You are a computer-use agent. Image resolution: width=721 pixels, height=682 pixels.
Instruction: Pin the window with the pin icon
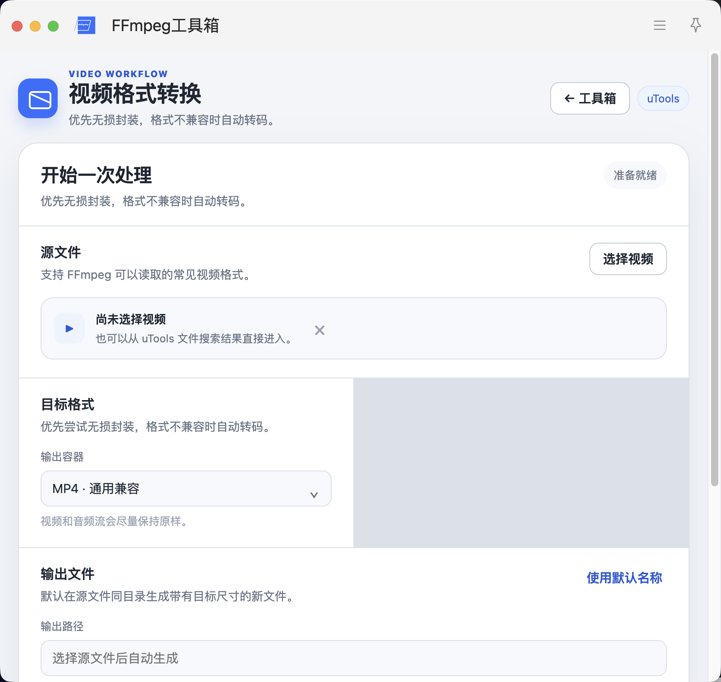(x=696, y=25)
